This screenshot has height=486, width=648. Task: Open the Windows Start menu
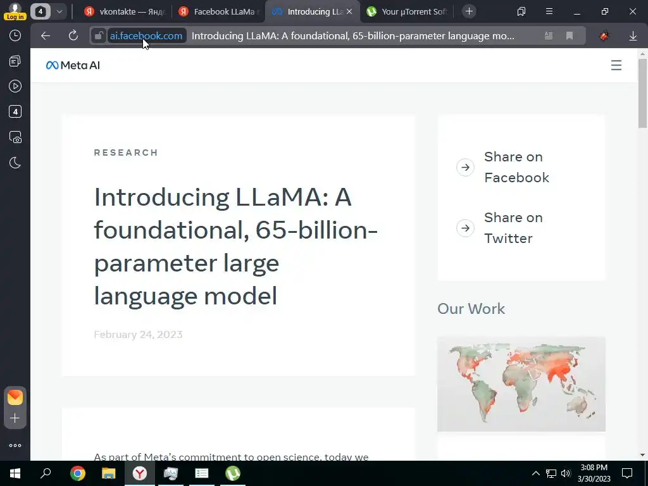(15, 473)
